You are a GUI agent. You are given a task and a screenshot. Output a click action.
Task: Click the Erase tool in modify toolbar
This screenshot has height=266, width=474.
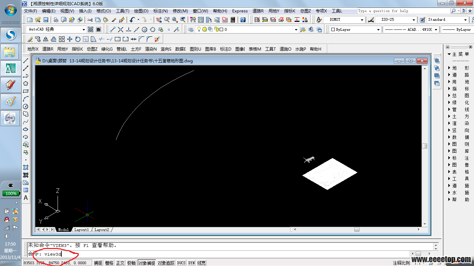point(30,39)
